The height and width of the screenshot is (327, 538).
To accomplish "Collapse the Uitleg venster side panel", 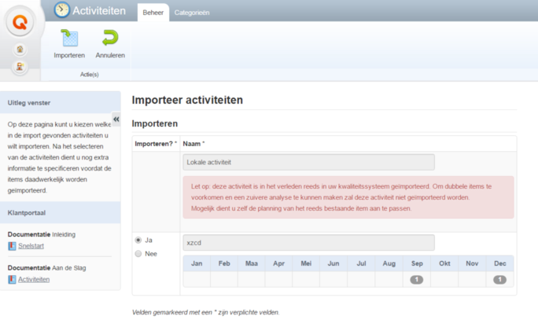I will pyautogui.click(x=116, y=119).
